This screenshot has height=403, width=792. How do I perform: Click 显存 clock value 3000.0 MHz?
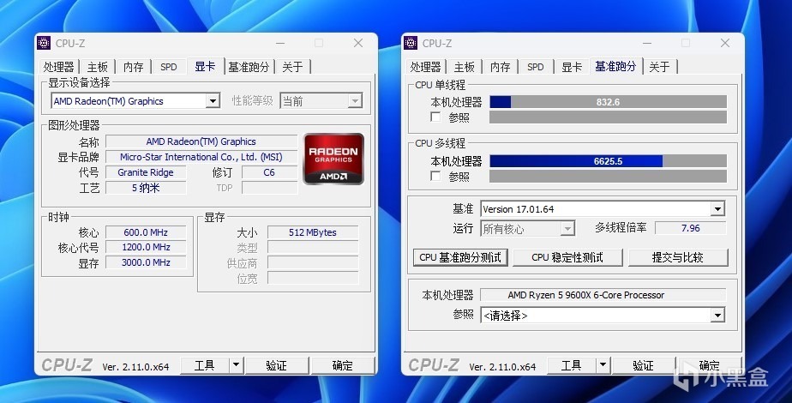point(146,262)
